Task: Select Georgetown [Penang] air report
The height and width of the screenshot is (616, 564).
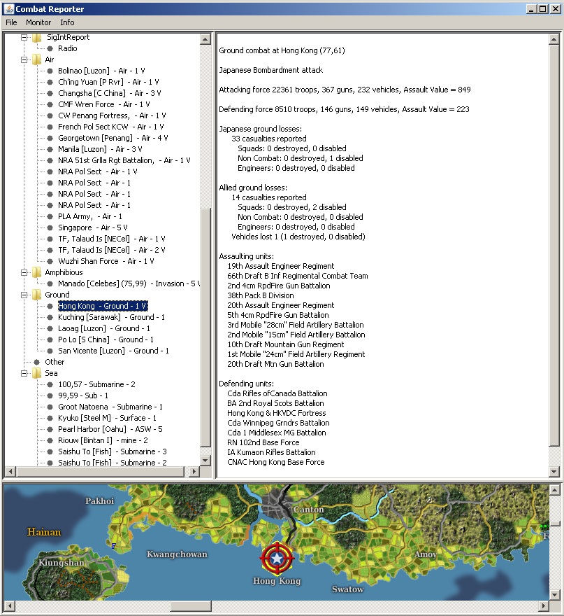Action: (x=113, y=138)
